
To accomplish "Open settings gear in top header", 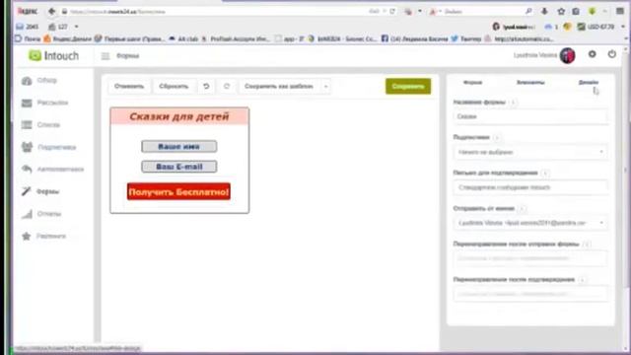I will tap(592, 54).
